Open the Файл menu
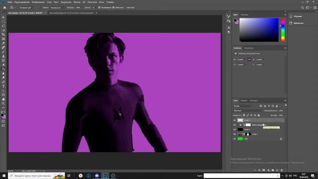Screen dimensions: 318x179 [x=10, y=2]
